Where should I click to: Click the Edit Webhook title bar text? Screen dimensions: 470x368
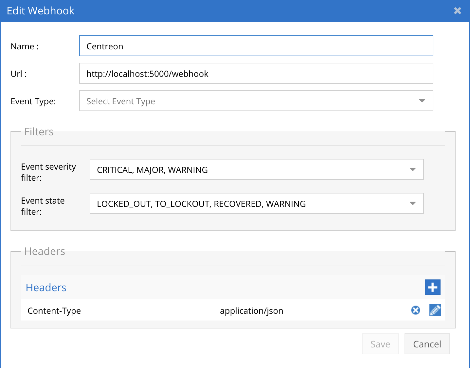[x=41, y=11]
